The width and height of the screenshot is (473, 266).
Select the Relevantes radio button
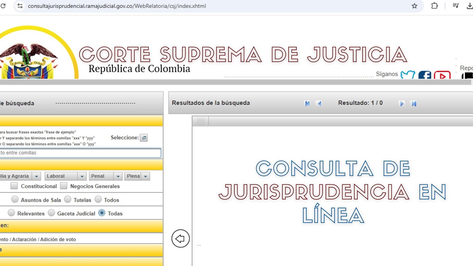tap(11, 213)
